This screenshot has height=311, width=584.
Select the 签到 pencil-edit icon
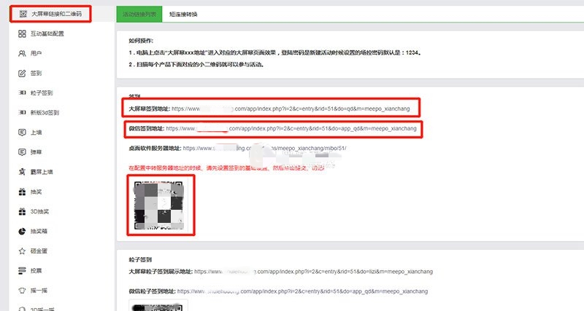coord(22,74)
